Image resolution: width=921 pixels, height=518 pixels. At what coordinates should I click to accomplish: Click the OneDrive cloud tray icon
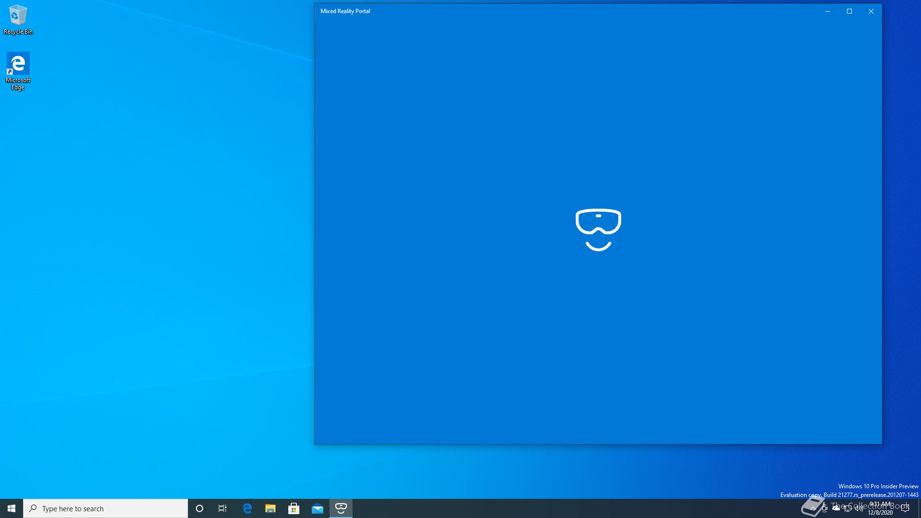point(836,508)
